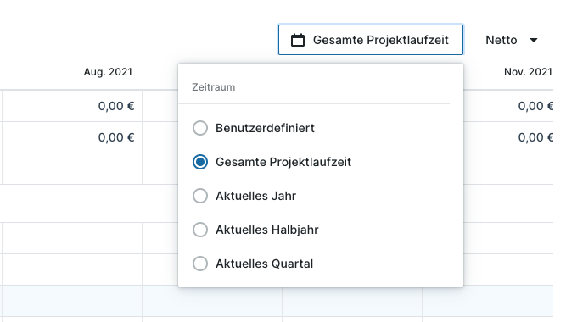Click first-row 0,00 € cell under Nov. 2021
This screenshot has height=322, width=566.
(508, 106)
